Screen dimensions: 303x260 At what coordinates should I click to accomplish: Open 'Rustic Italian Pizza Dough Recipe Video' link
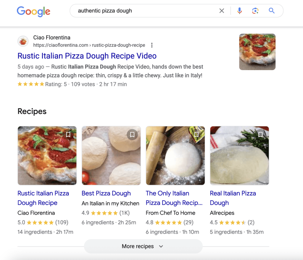pyautogui.click(x=87, y=56)
